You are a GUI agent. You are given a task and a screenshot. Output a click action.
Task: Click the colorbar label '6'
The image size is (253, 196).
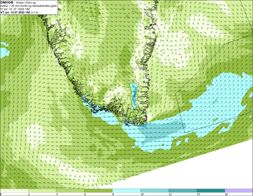tap(85, 194)
